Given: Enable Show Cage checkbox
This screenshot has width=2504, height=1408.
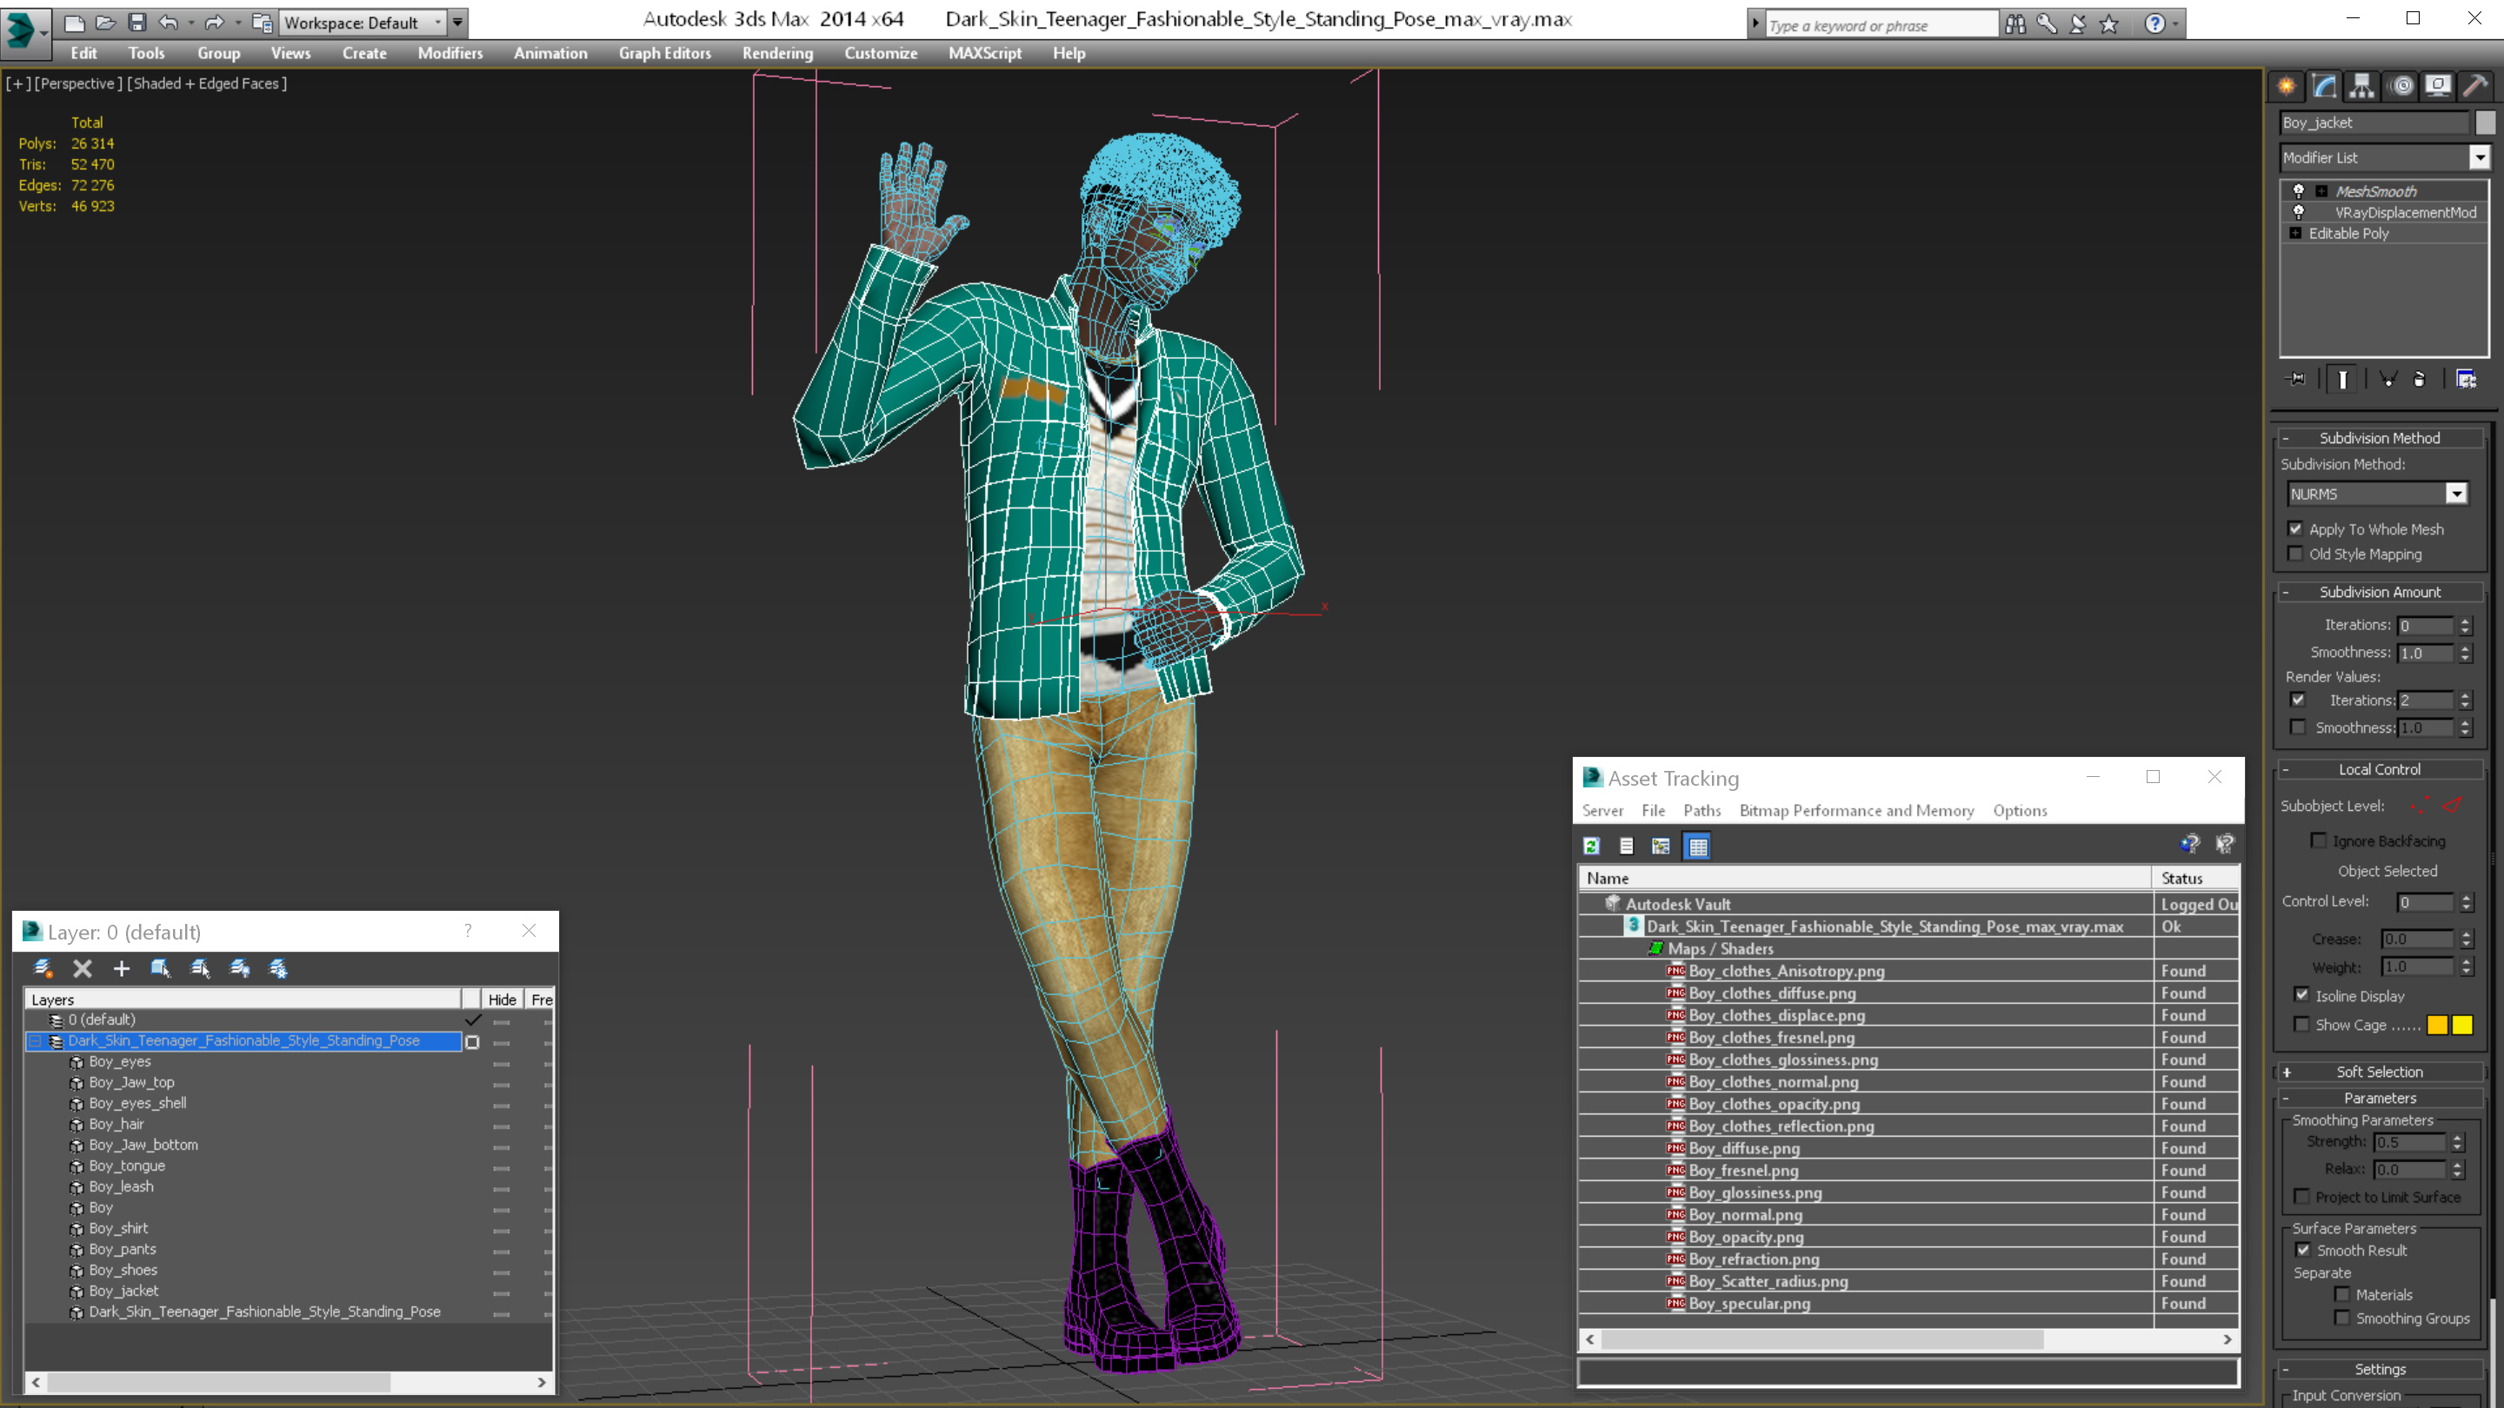Looking at the screenshot, I should pyautogui.click(x=2301, y=1024).
